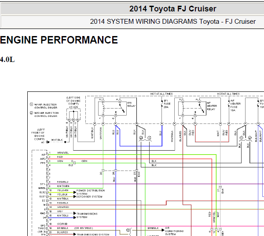Image resolution: width=264 pixels, height=236 pixels.
Task: Click the "A/T HEATER RELAY" label
Action: pos(212,106)
